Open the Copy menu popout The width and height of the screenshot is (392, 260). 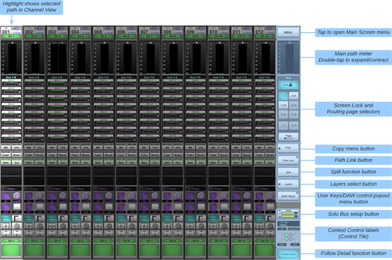point(288,148)
